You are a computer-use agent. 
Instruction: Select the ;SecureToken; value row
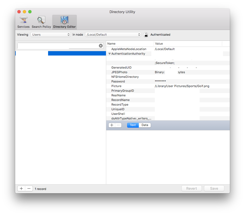[168, 63]
